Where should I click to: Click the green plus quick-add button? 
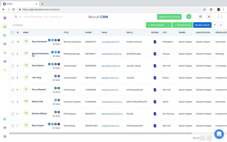pos(189,17)
